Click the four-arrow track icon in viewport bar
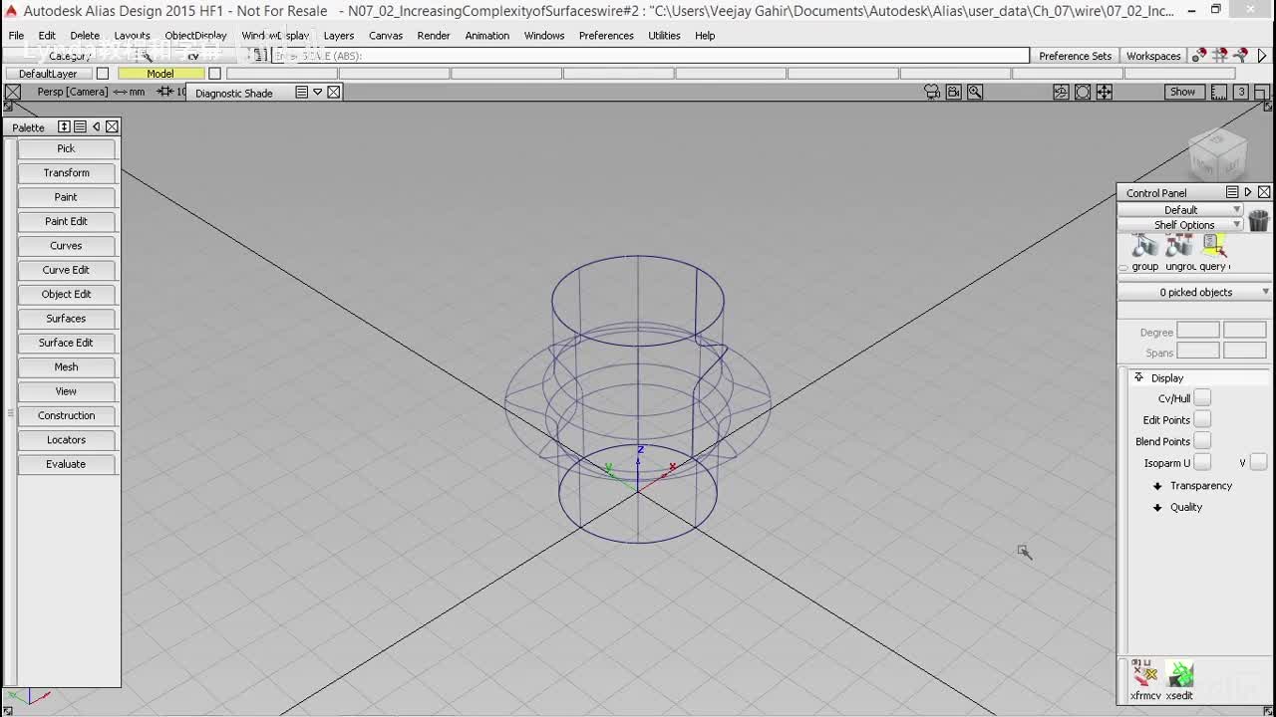Viewport: 1276px width, 717px height. coord(1105,92)
